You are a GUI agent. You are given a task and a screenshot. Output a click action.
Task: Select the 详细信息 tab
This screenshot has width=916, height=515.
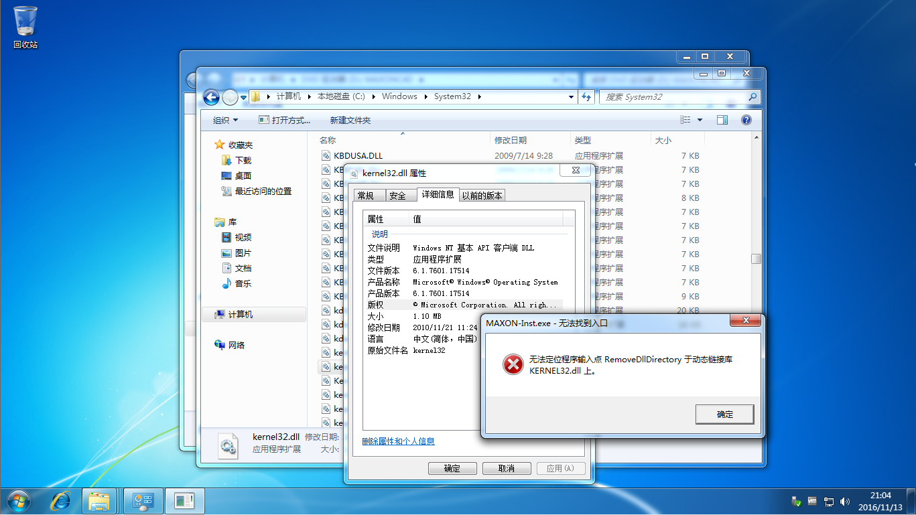click(x=438, y=194)
